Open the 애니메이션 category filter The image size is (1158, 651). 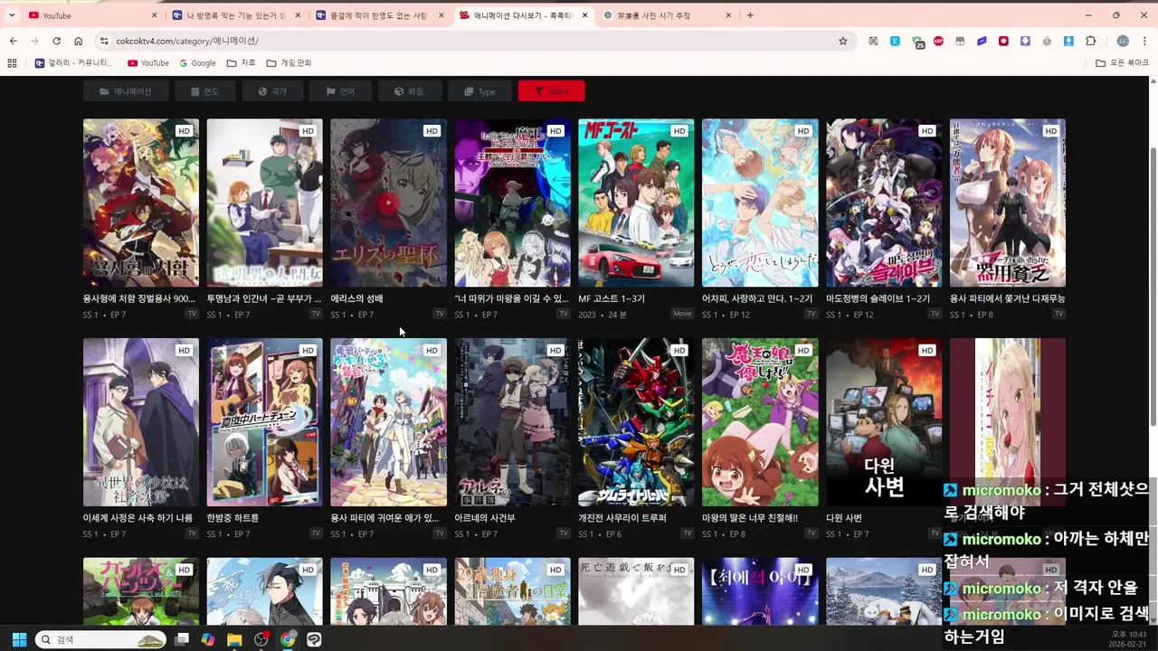click(126, 91)
